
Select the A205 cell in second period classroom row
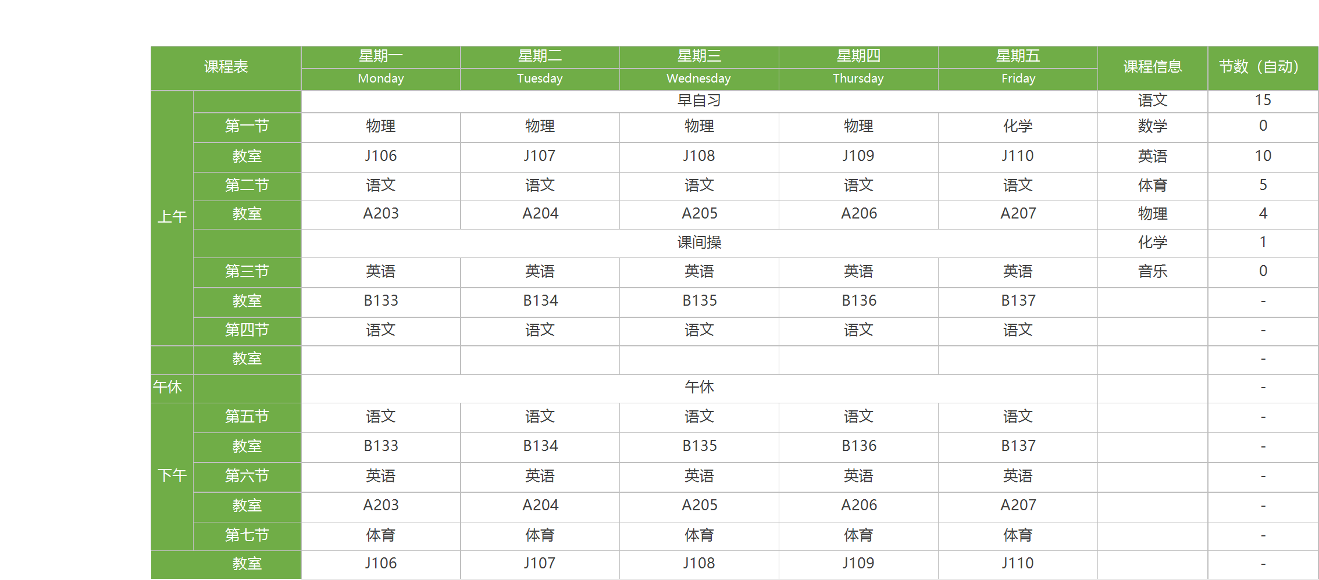699,214
